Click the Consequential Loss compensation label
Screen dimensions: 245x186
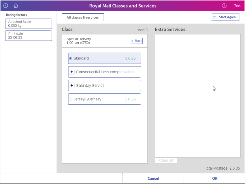[x=107, y=72]
